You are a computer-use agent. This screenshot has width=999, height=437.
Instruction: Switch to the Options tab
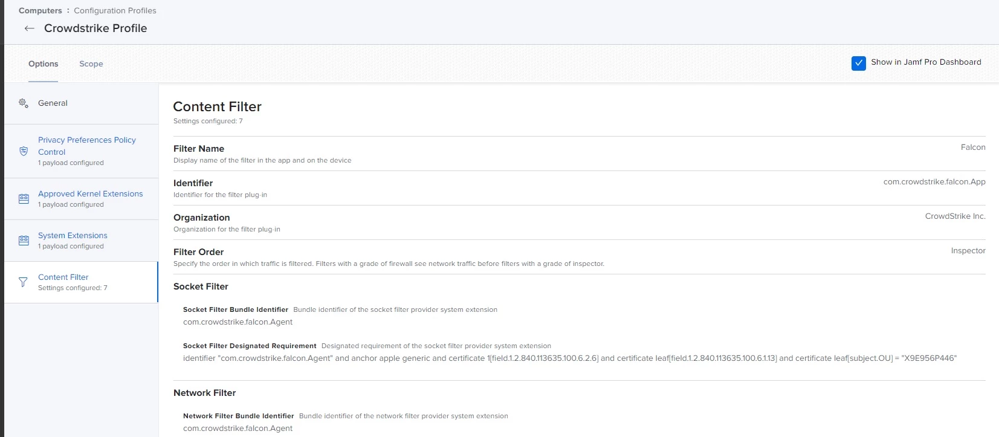[x=44, y=64]
